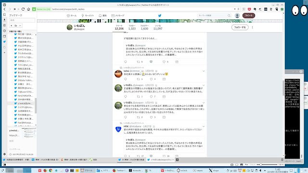This screenshot has height=173, width=308.
Task: Open the フォロワー 1,630 followers link
Action: (x=144, y=27)
